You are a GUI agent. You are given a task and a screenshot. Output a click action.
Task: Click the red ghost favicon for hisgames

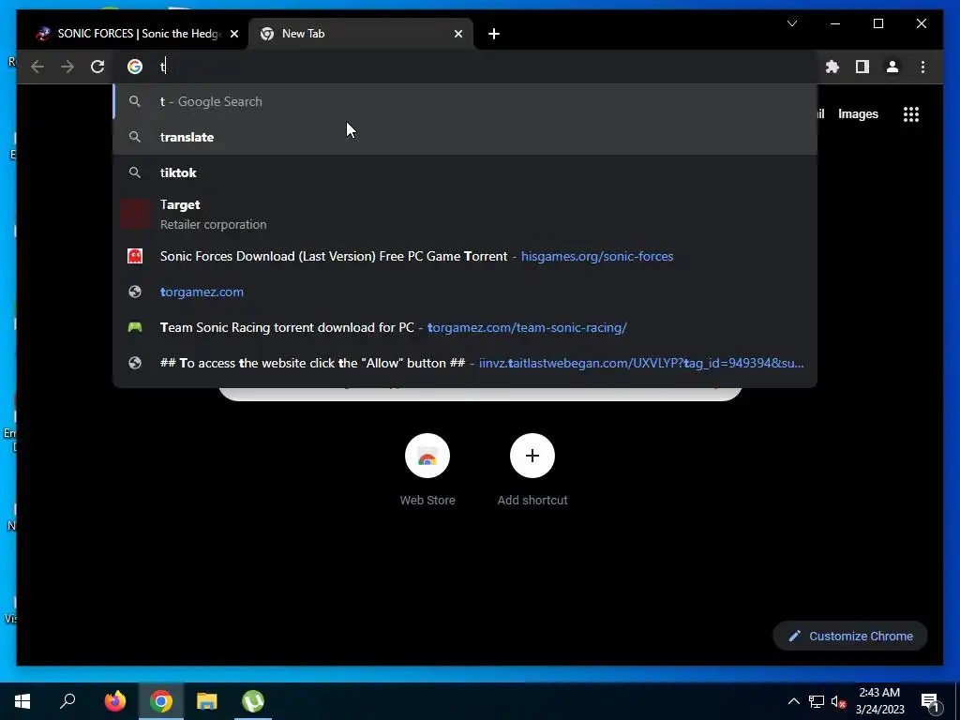135,256
